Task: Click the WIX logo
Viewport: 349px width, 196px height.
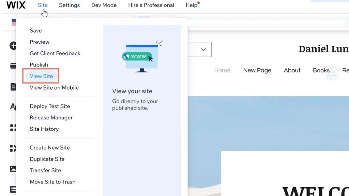Action: coord(16,5)
